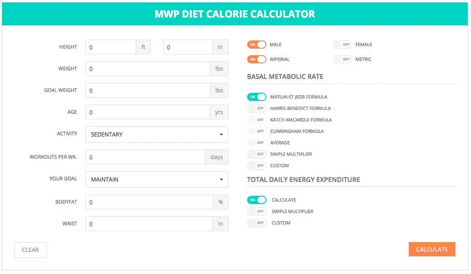Image resolution: width=471 pixels, height=274 pixels.
Task: Click into the Bodyfat percentage field
Action: click(x=149, y=202)
